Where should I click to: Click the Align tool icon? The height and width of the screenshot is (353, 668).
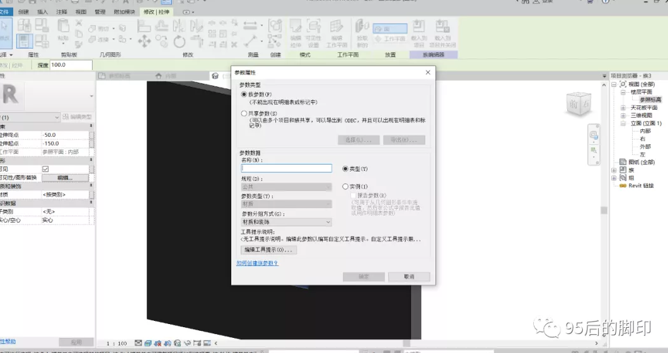[144, 26]
